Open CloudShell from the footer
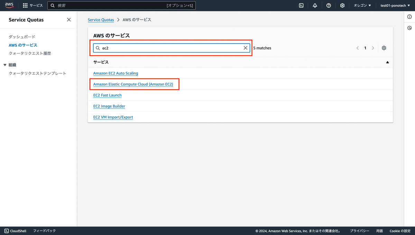 point(16,231)
